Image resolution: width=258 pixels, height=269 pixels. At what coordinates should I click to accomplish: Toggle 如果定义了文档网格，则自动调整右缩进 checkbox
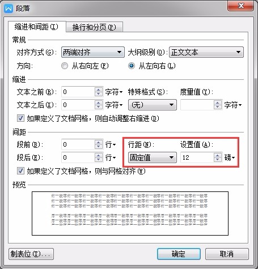click(20, 118)
